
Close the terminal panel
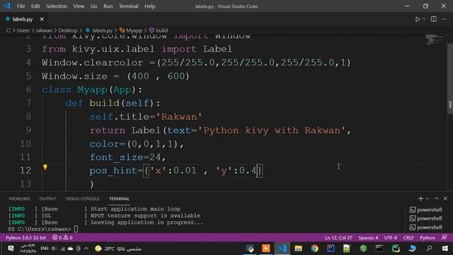click(x=445, y=198)
